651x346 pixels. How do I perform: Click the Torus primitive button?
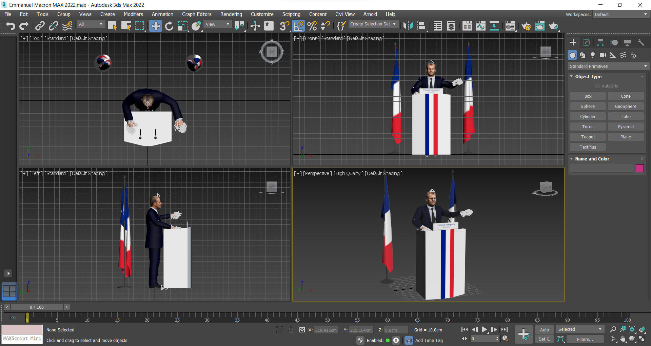click(588, 127)
